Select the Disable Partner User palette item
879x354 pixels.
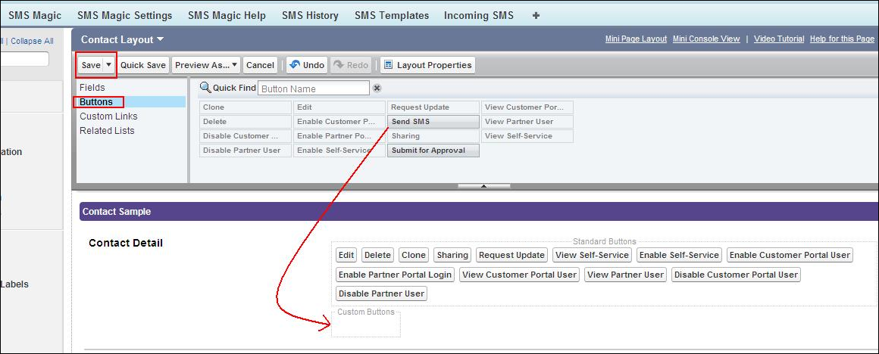tap(246, 151)
